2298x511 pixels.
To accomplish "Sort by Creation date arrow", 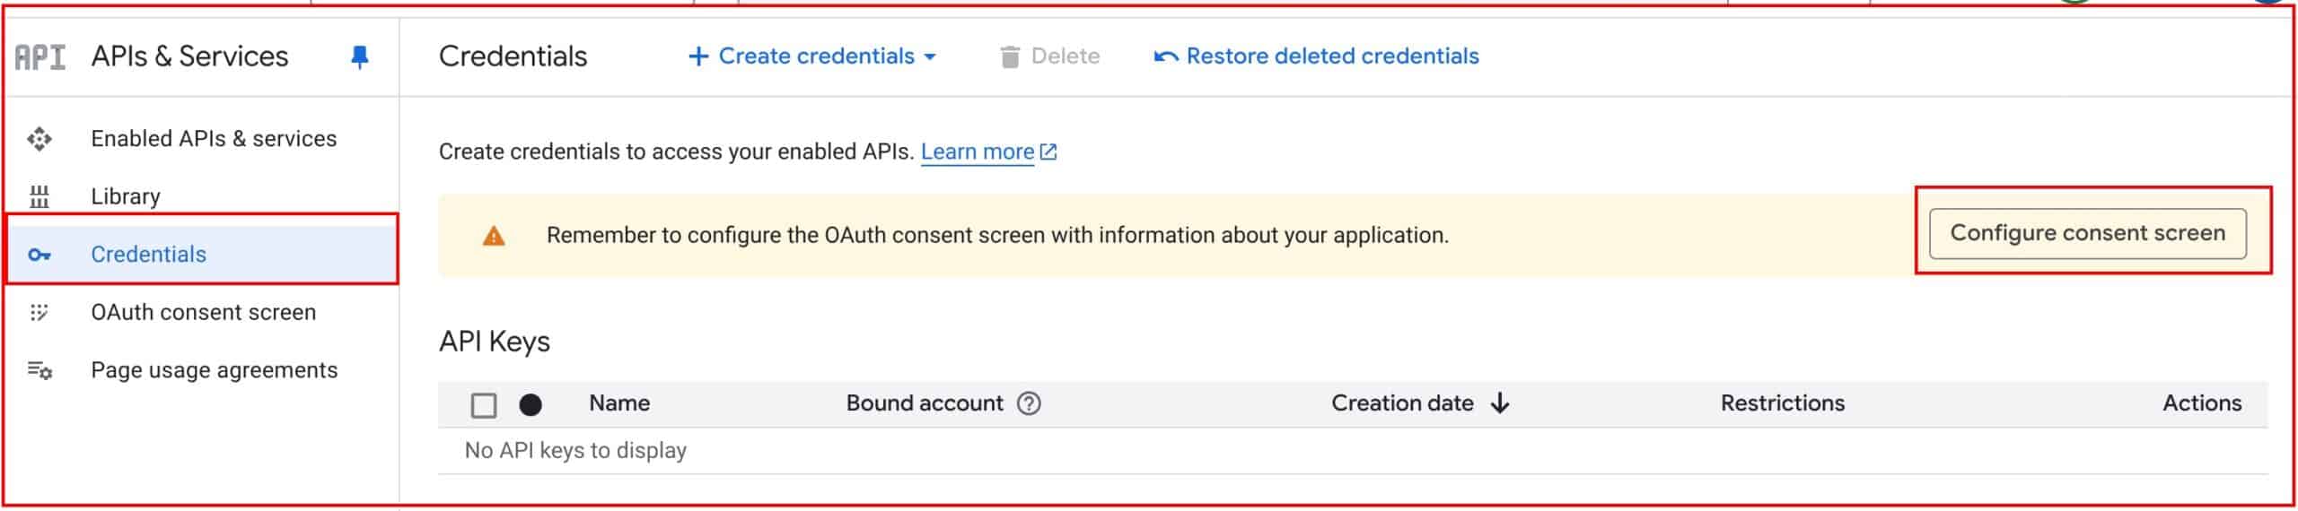I will tap(1500, 403).
